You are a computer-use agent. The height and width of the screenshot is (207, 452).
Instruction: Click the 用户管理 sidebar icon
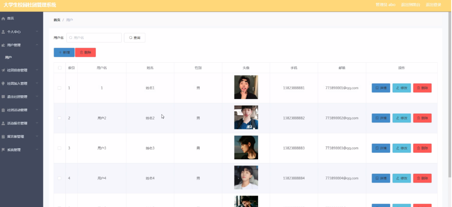[3, 45]
